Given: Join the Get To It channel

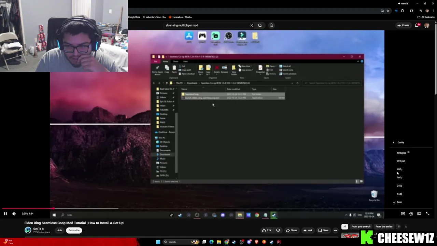Looking at the screenshot, I should (x=59, y=230).
